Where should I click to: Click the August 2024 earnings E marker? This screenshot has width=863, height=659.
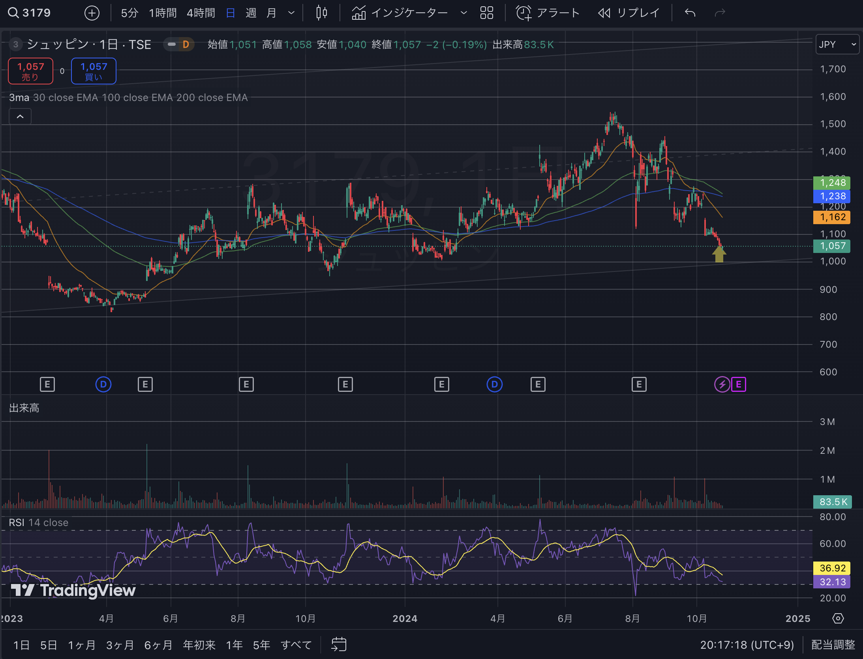[639, 384]
